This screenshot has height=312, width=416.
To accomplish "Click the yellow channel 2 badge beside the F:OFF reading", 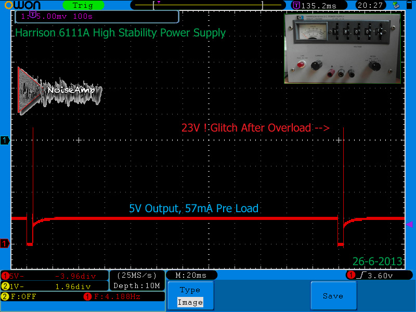I will click(5, 296).
